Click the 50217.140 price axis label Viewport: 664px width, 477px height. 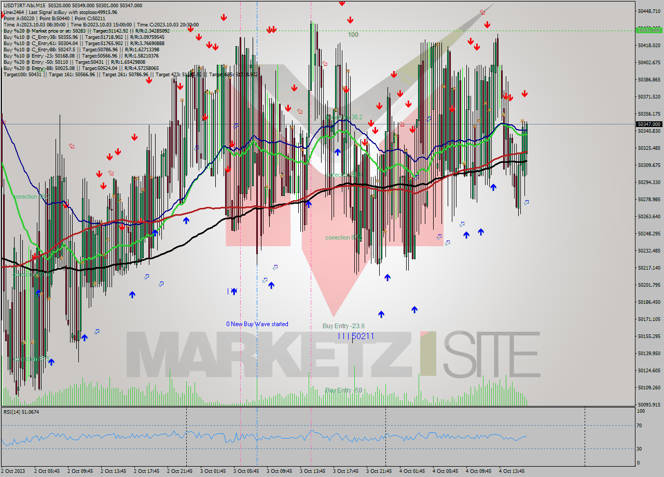pyautogui.click(x=650, y=268)
